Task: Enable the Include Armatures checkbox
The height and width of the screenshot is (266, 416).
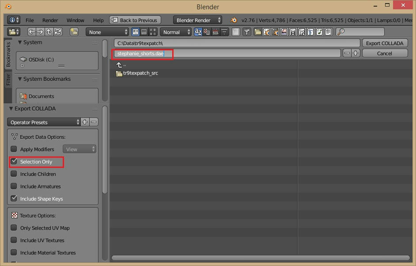Action: coord(14,186)
